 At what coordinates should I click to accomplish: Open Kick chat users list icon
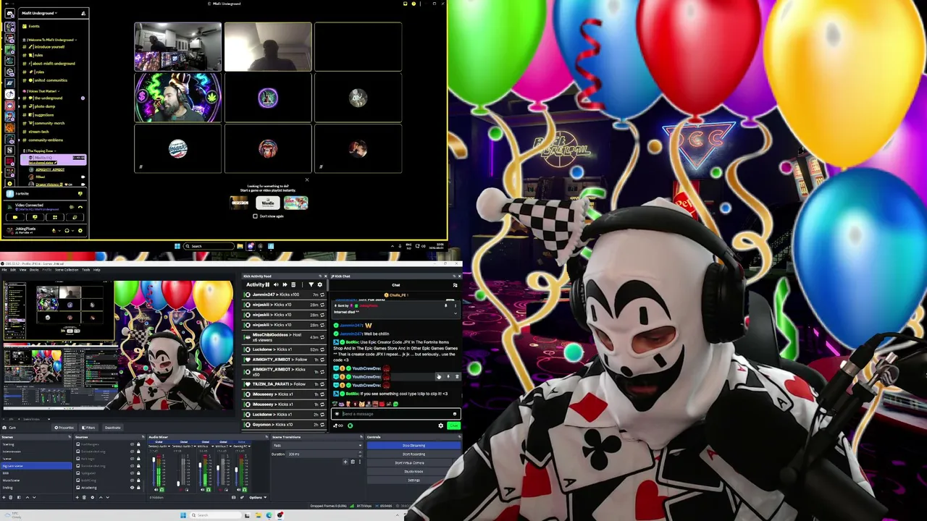[x=455, y=285]
